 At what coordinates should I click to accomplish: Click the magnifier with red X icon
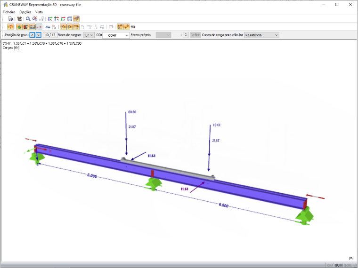tap(35, 19)
